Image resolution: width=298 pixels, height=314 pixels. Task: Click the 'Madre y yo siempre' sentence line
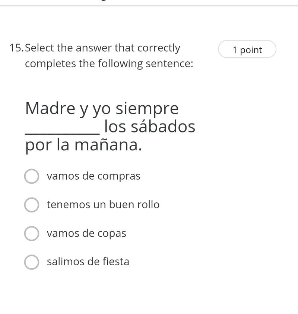coord(102,109)
